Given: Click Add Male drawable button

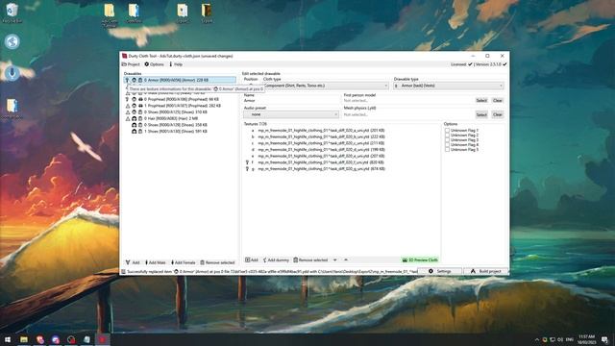Looking at the screenshot, I should (156, 262).
